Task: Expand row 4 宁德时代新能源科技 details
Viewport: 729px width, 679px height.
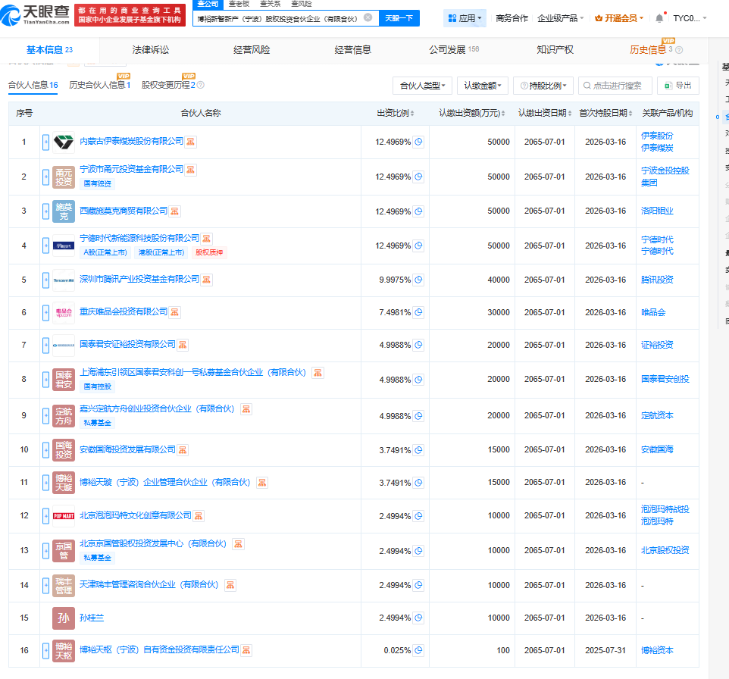Action: [x=45, y=246]
